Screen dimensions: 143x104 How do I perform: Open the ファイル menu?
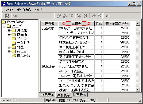(10, 10)
